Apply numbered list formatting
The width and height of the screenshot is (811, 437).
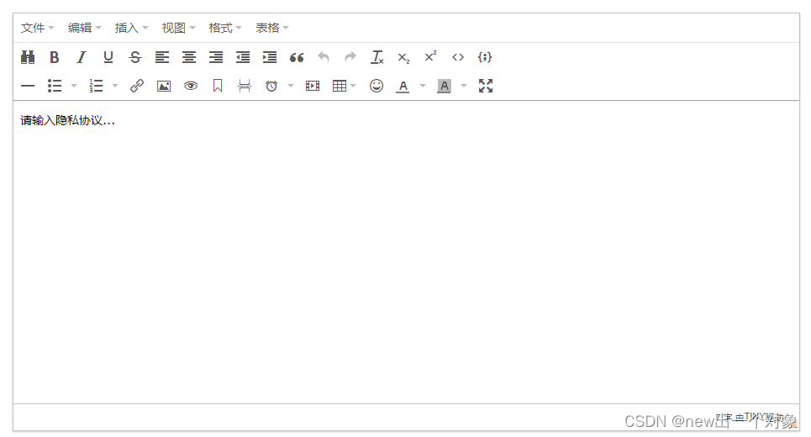[96, 86]
